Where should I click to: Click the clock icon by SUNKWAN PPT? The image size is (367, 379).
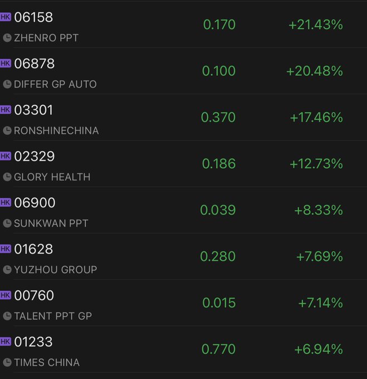(x=7, y=223)
